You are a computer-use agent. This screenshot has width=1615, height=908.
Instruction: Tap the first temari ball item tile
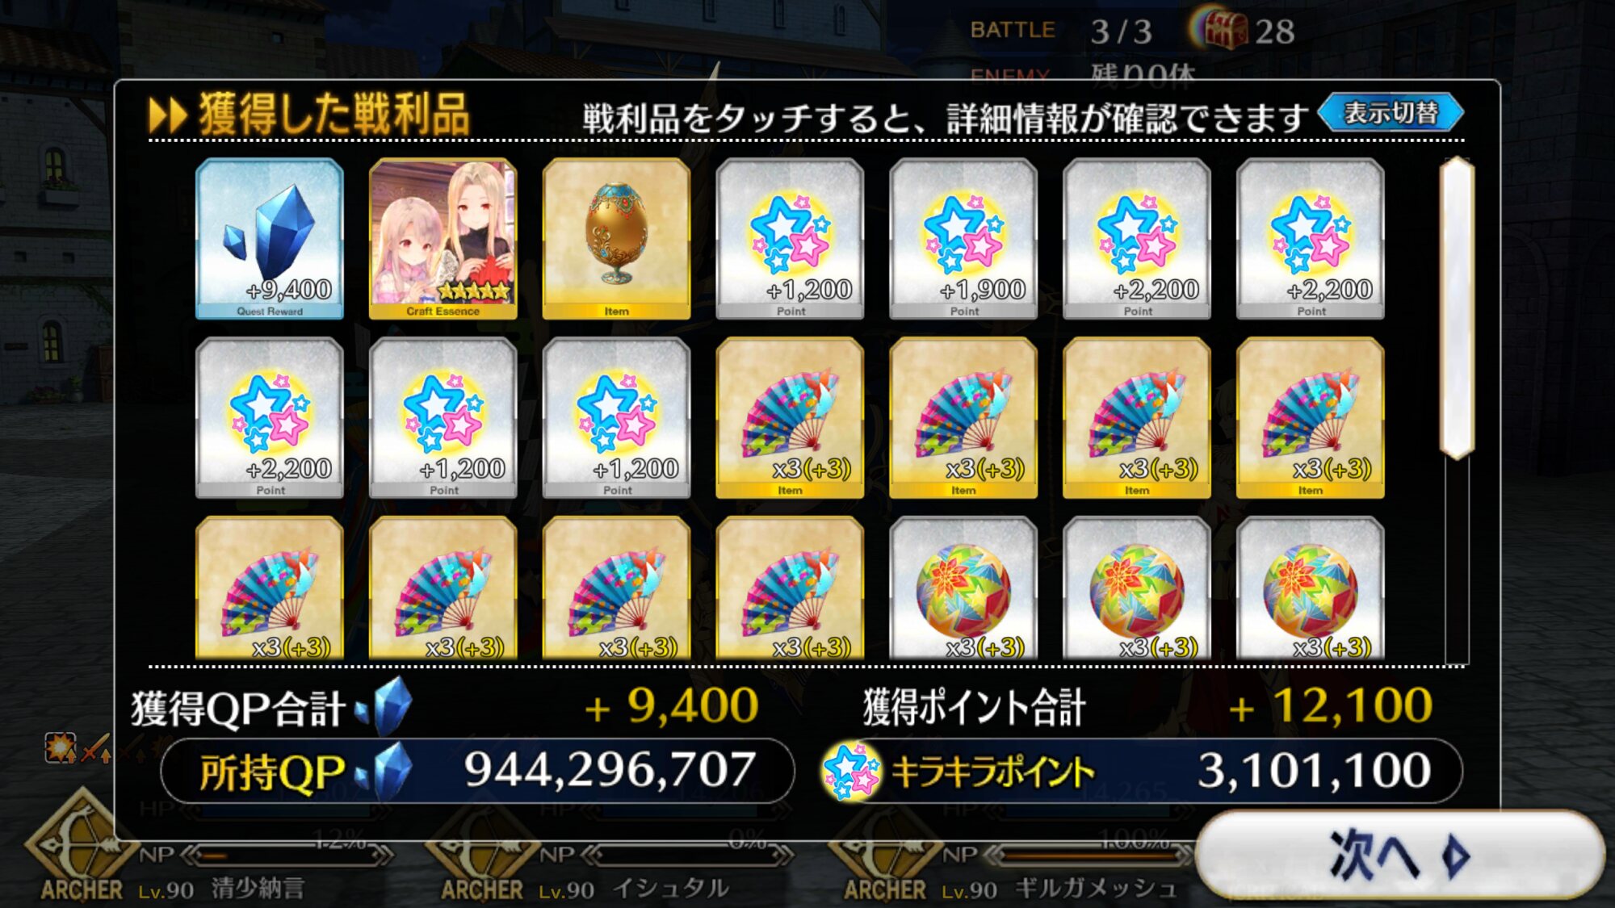[x=963, y=589]
